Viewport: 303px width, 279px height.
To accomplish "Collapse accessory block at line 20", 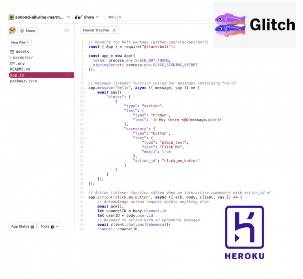I will click(x=85, y=129).
